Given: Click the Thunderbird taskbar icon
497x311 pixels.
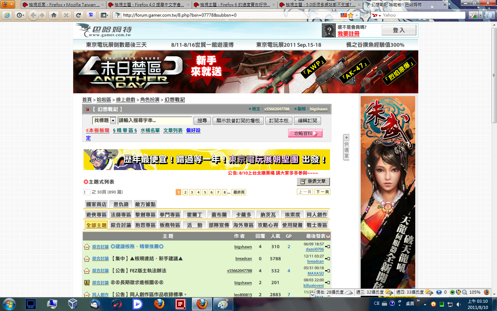Looking at the screenshot, I should pyautogui.click(x=95, y=304).
